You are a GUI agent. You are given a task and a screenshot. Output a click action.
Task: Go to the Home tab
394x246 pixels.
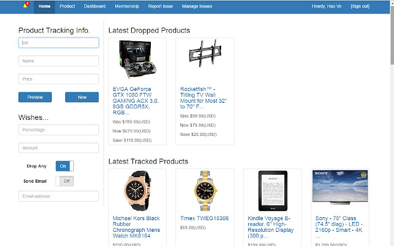44,6
